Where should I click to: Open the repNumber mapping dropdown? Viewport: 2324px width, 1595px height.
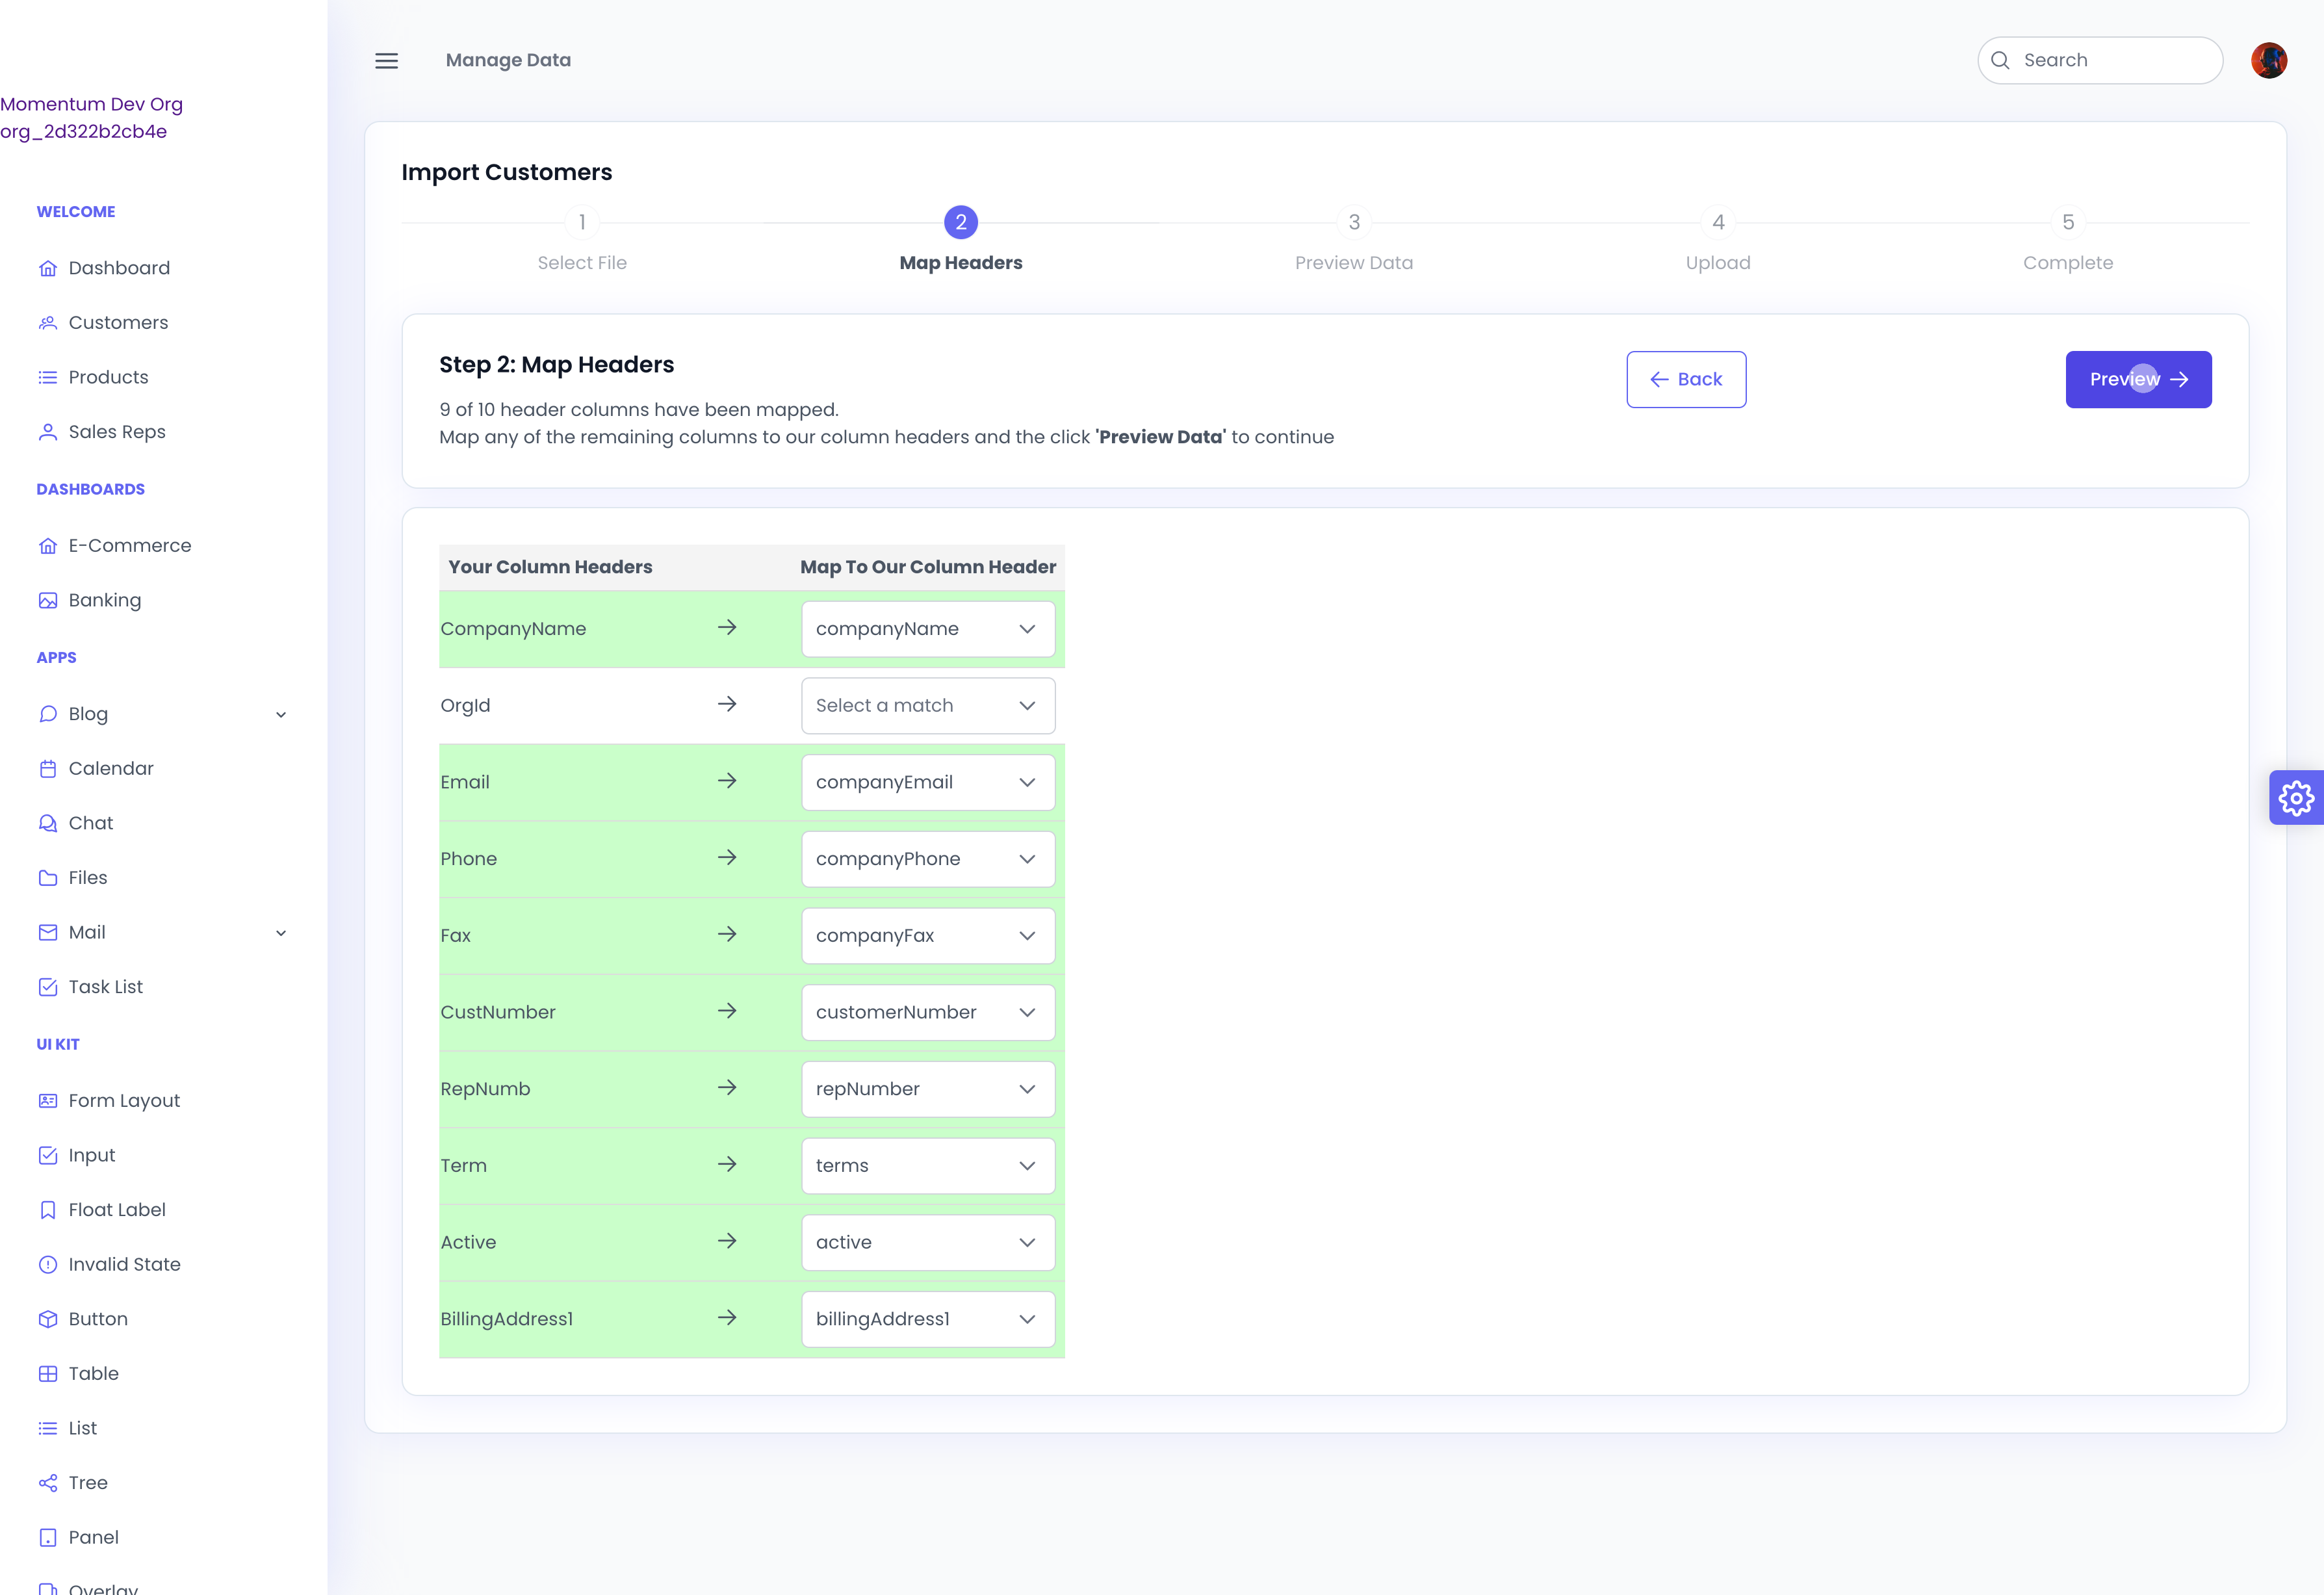(x=928, y=1089)
